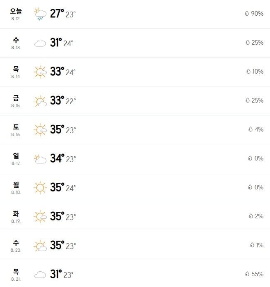
Task: Click the cloudy icon for 수 8.13
Action: pyautogui.click(x=40, y=43)
